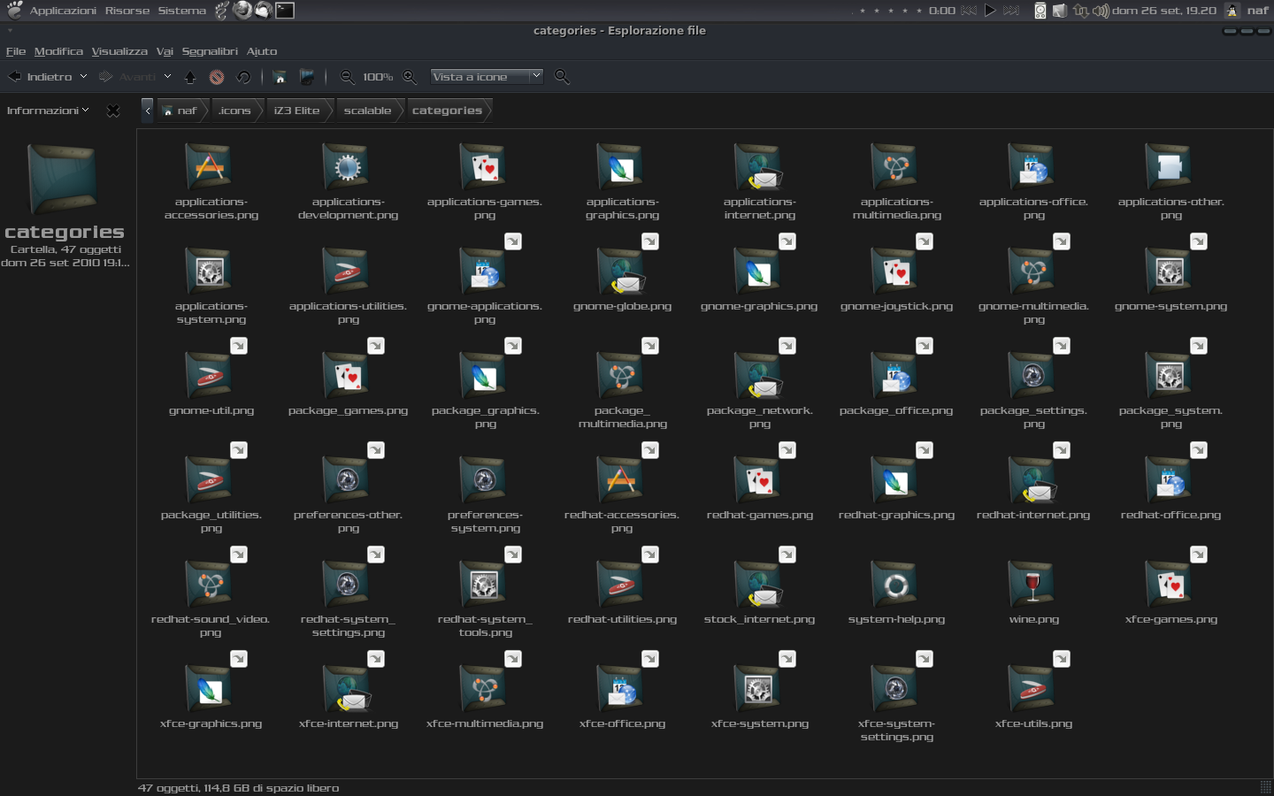
Task: Open the Avanti history dropdown arrow
Action: click(167, 77)
